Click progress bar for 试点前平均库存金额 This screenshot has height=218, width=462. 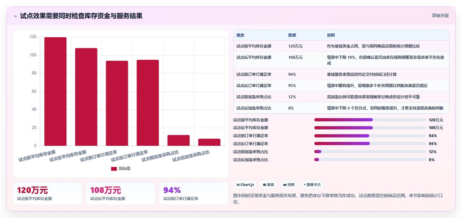point(370,120)
